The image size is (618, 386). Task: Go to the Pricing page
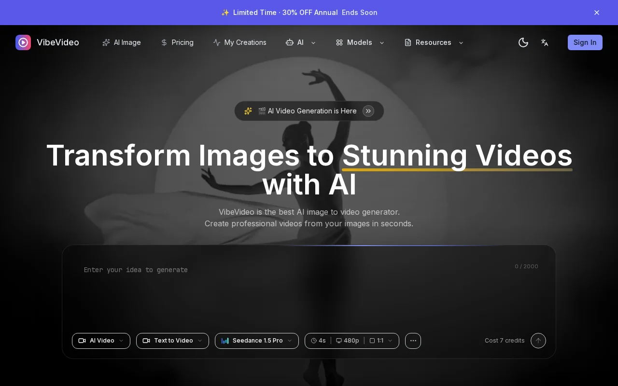[177, 42]
